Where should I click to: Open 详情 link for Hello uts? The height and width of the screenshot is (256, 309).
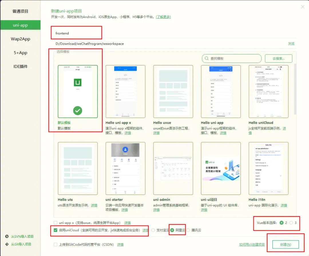(94, 205)
